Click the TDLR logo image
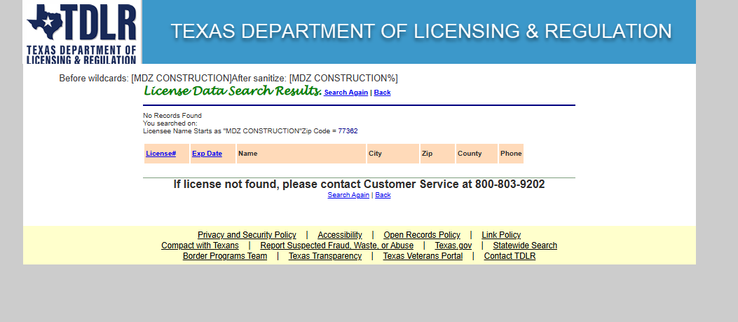The height and width of the screenshot is (322, 738). point(83,32)
